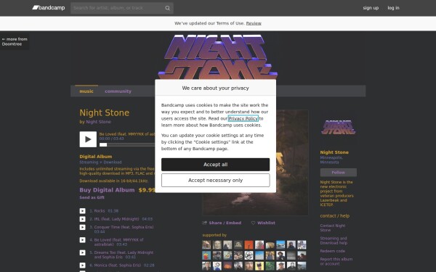
Task: Play the track Monica
Action: pyautogui.click(x=83, y=265)
